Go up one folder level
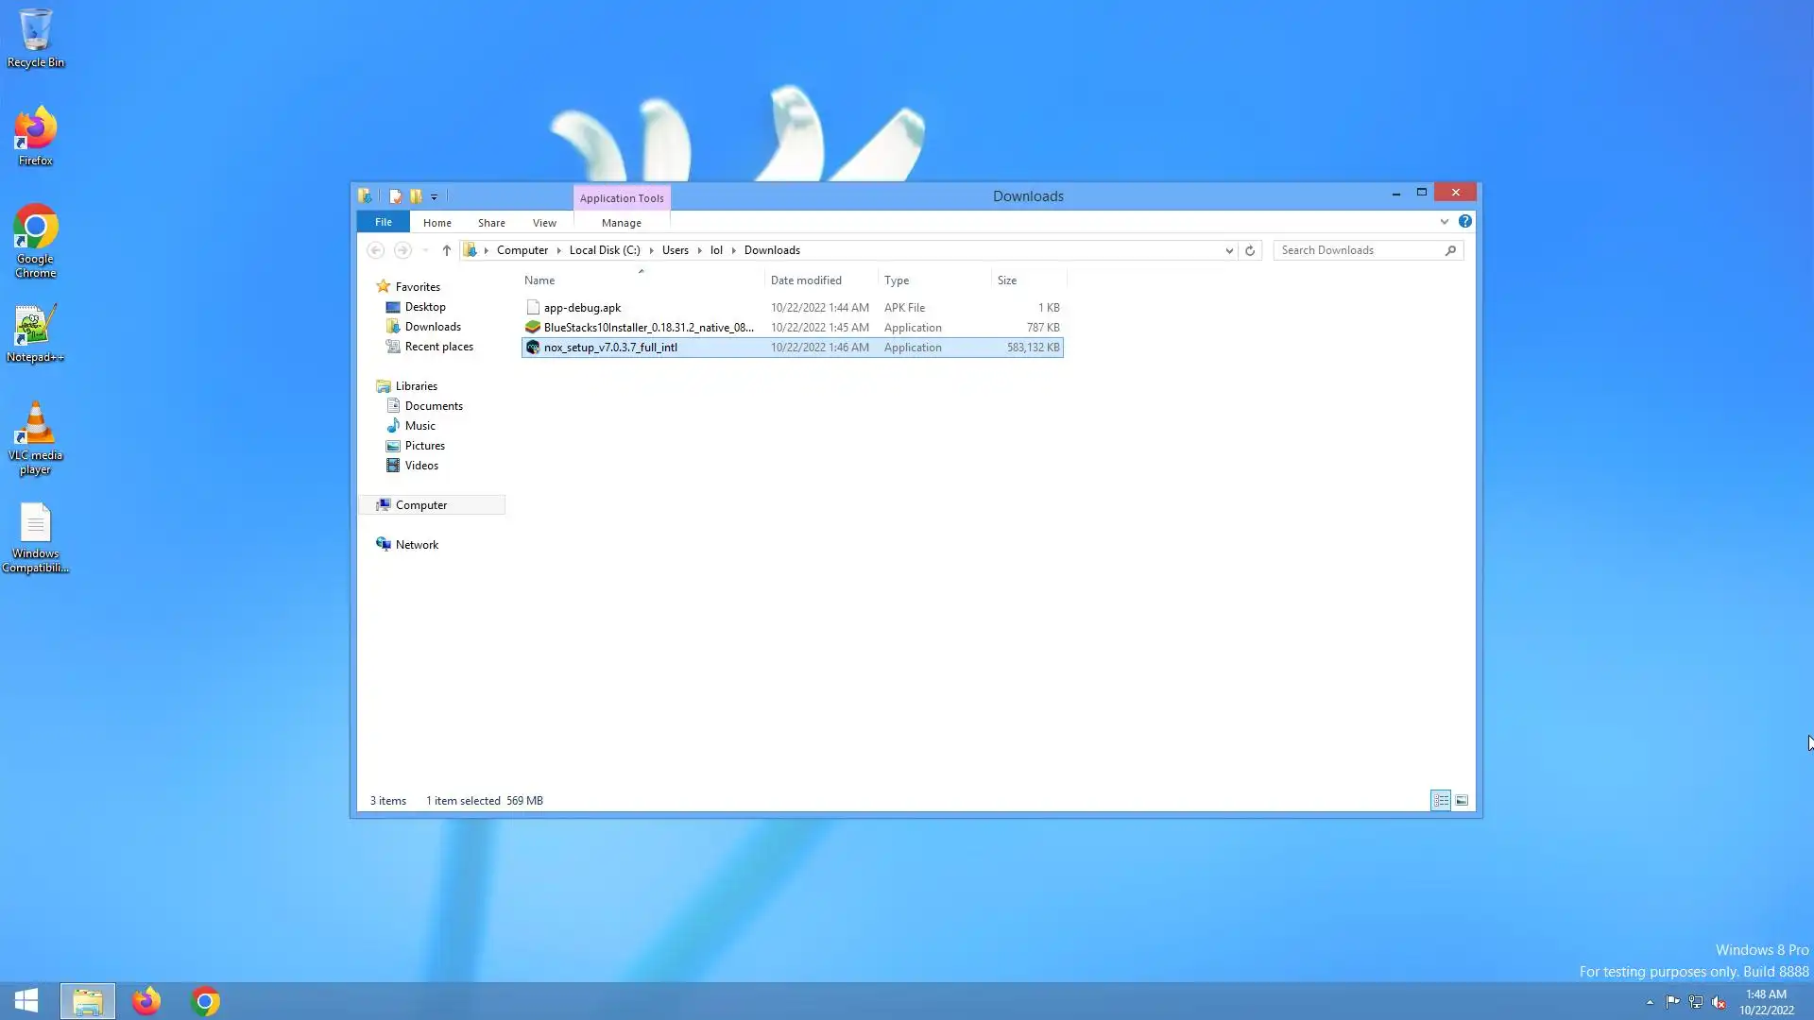The image size is (1814, 1020). point(447,250)
